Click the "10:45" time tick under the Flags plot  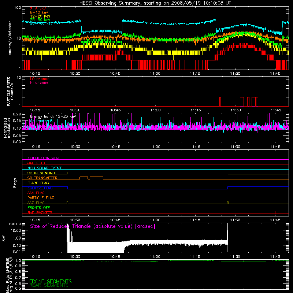click(115, 220)
